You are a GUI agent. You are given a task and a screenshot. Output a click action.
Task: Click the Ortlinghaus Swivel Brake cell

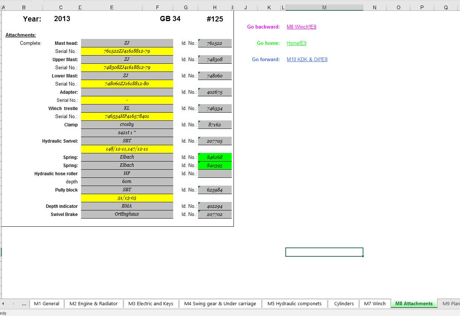[x=127, y=214]
